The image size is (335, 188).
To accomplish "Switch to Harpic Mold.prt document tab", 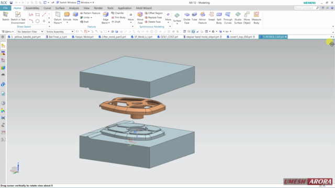I will pos(83,37).
